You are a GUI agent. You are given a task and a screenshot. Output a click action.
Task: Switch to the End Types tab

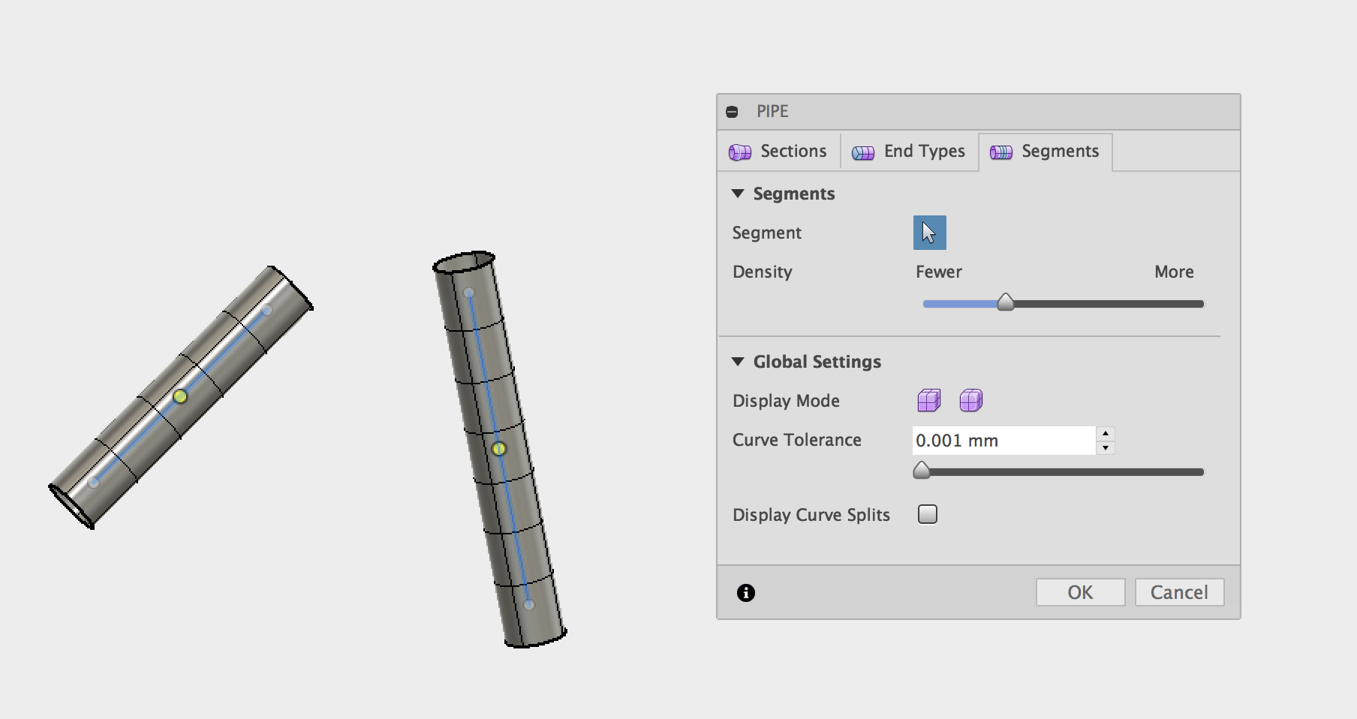coord(909,152)
